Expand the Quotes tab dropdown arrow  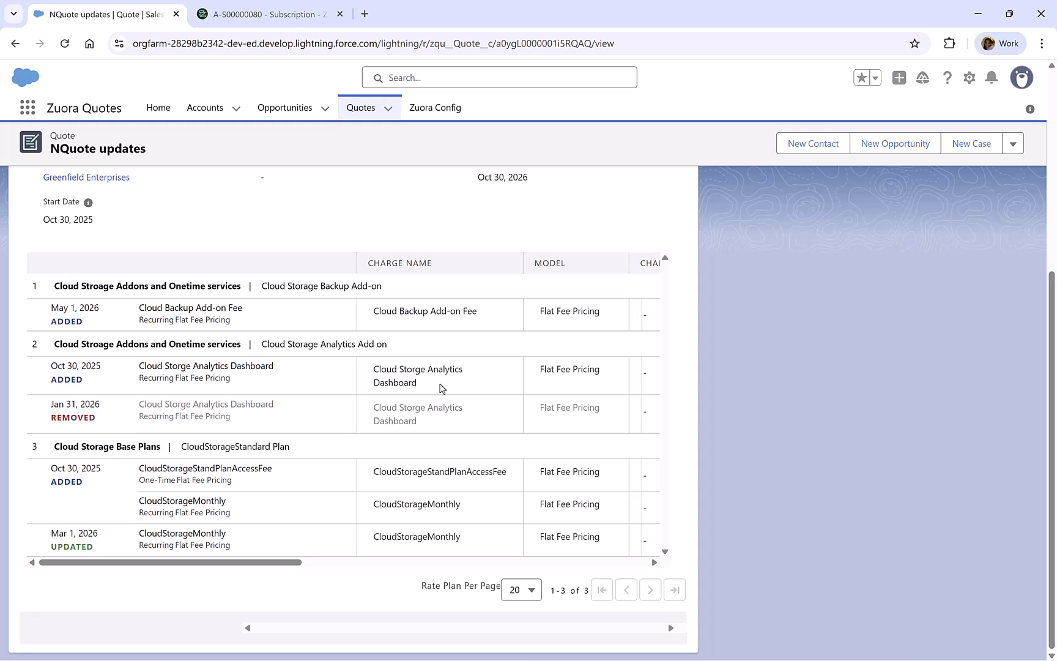click(x=388, y=108)
